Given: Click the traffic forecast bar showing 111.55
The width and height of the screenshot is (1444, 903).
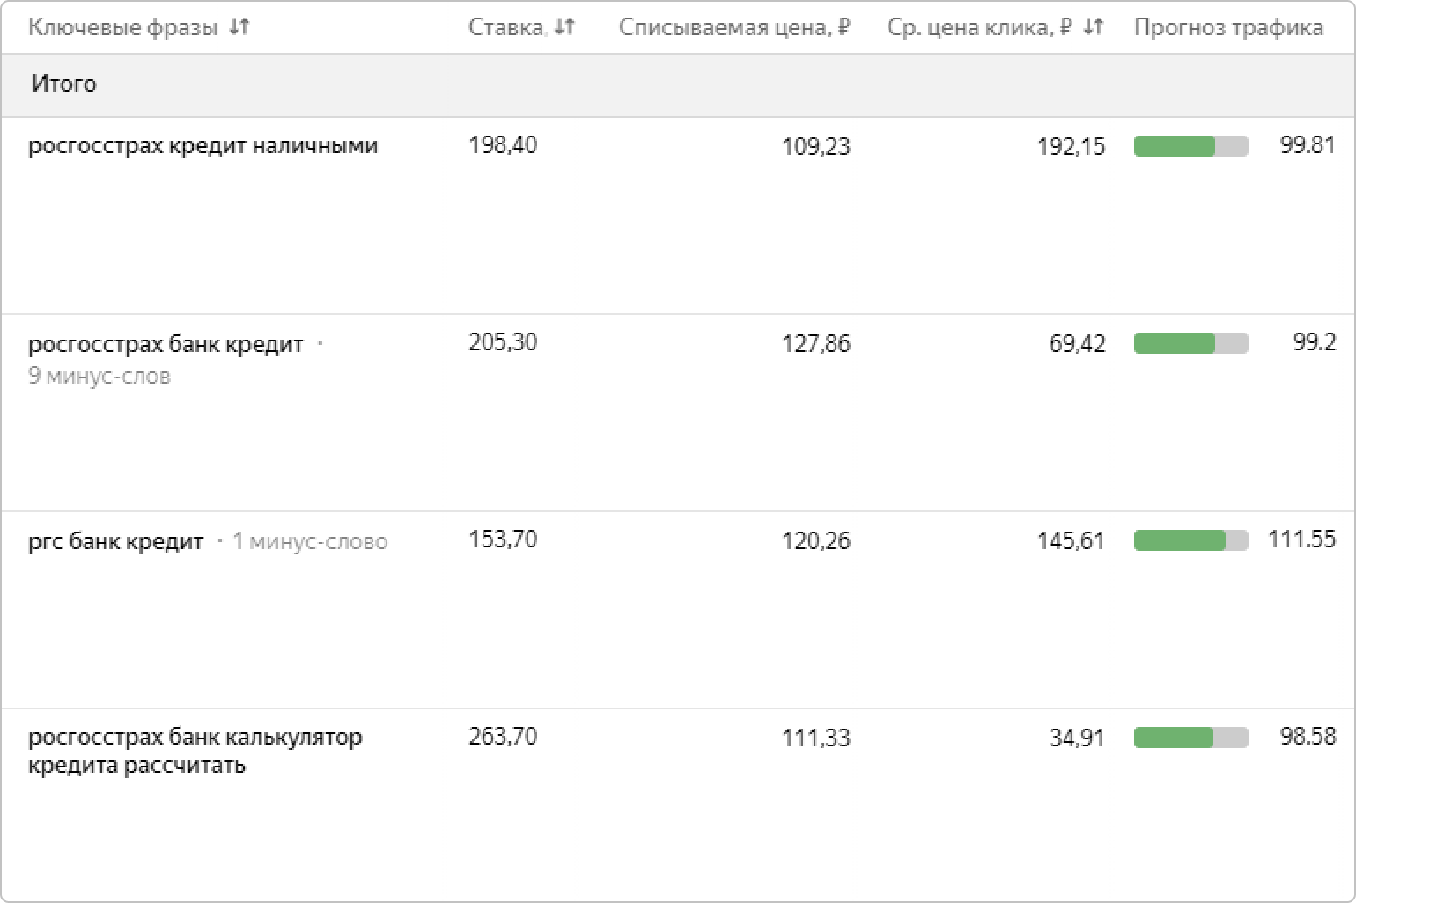Looking at the screenshot, I should point(1190,540).
